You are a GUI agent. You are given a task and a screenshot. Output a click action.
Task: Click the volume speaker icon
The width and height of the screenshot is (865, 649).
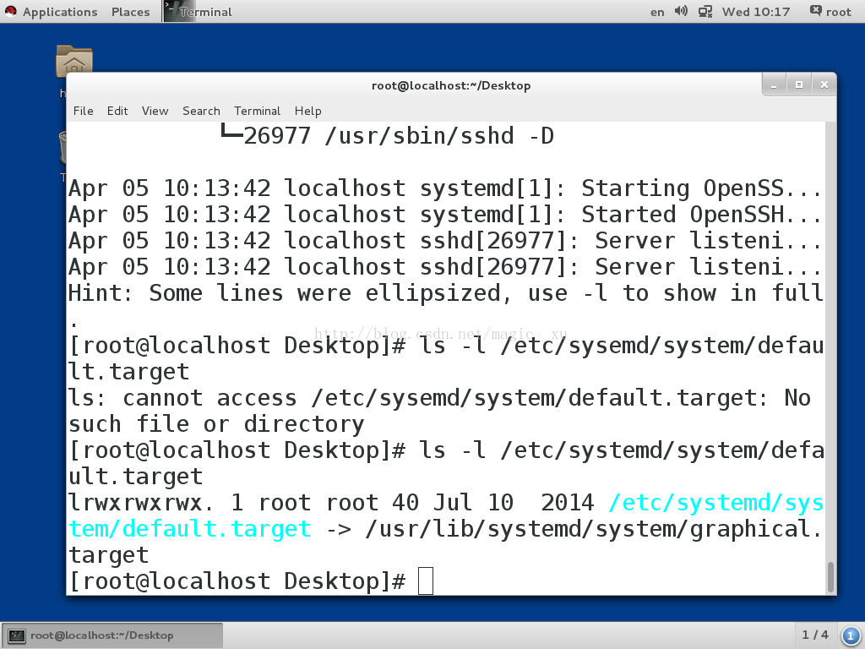681,11
